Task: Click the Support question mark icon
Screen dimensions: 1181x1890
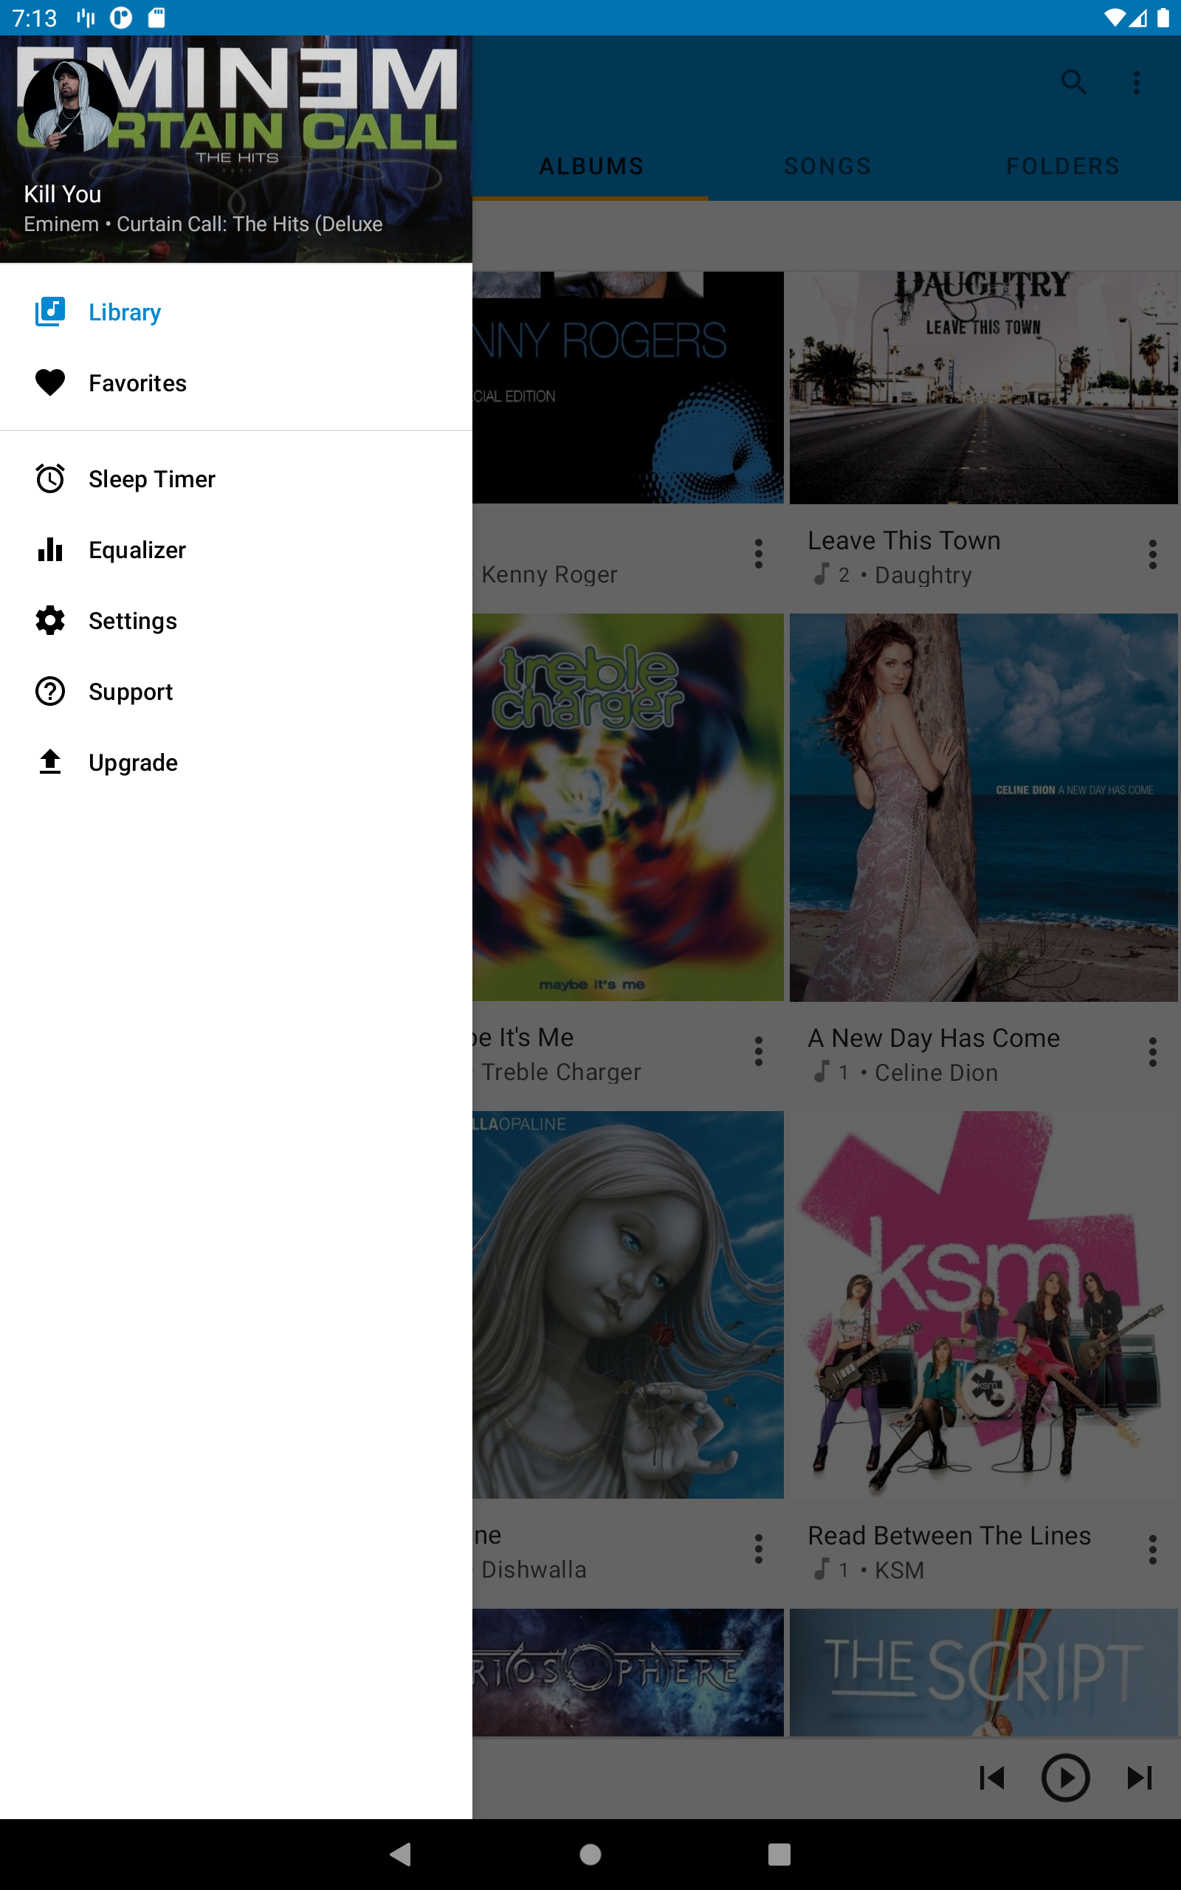Action: (x=50, y=692)
